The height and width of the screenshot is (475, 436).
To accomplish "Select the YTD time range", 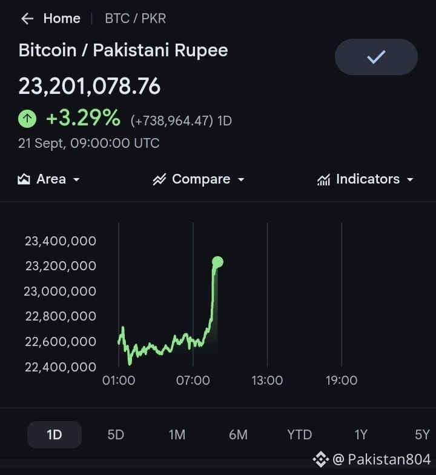I will (x=299, y=435).
